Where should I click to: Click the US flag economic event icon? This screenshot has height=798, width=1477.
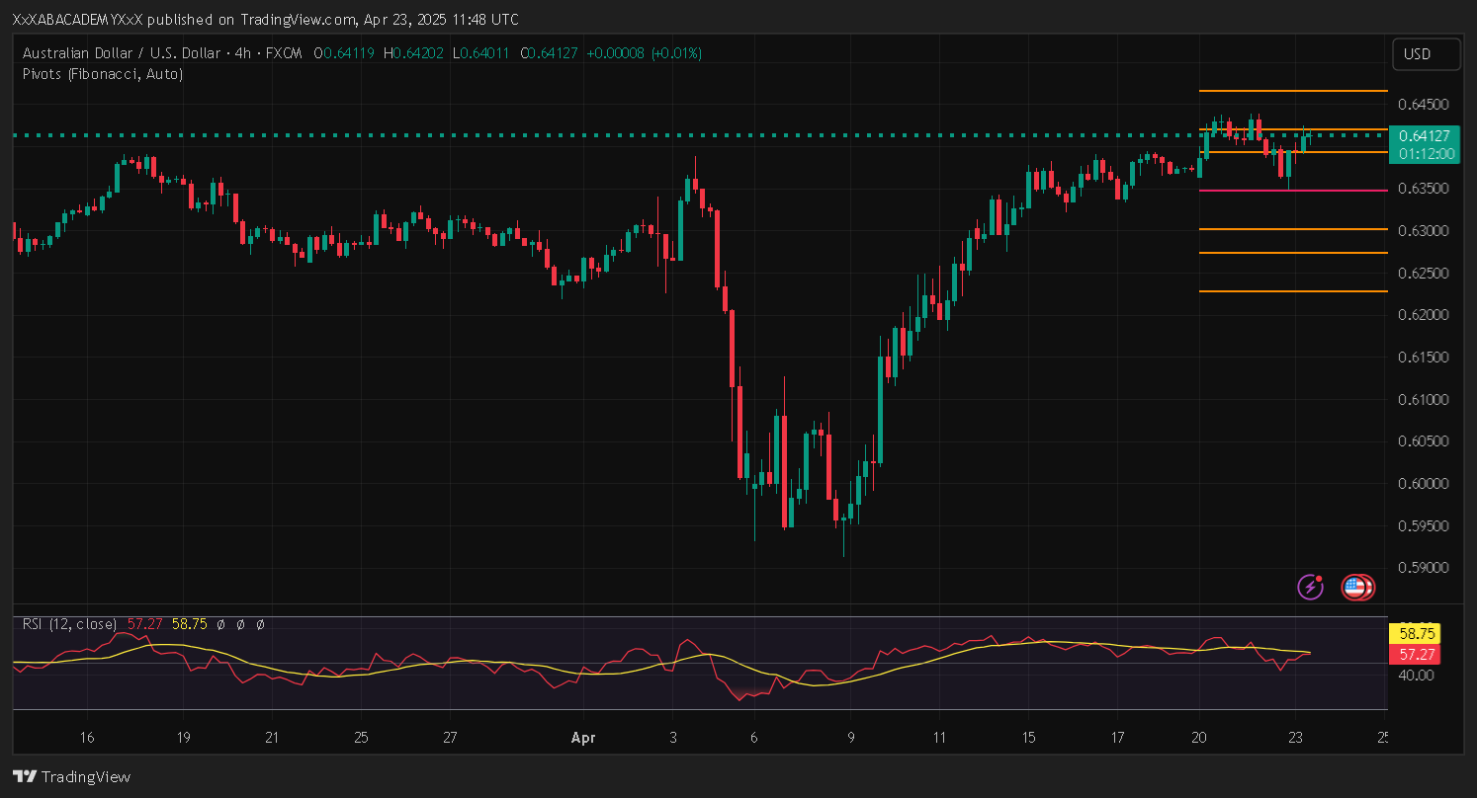tap(1356, 587)
